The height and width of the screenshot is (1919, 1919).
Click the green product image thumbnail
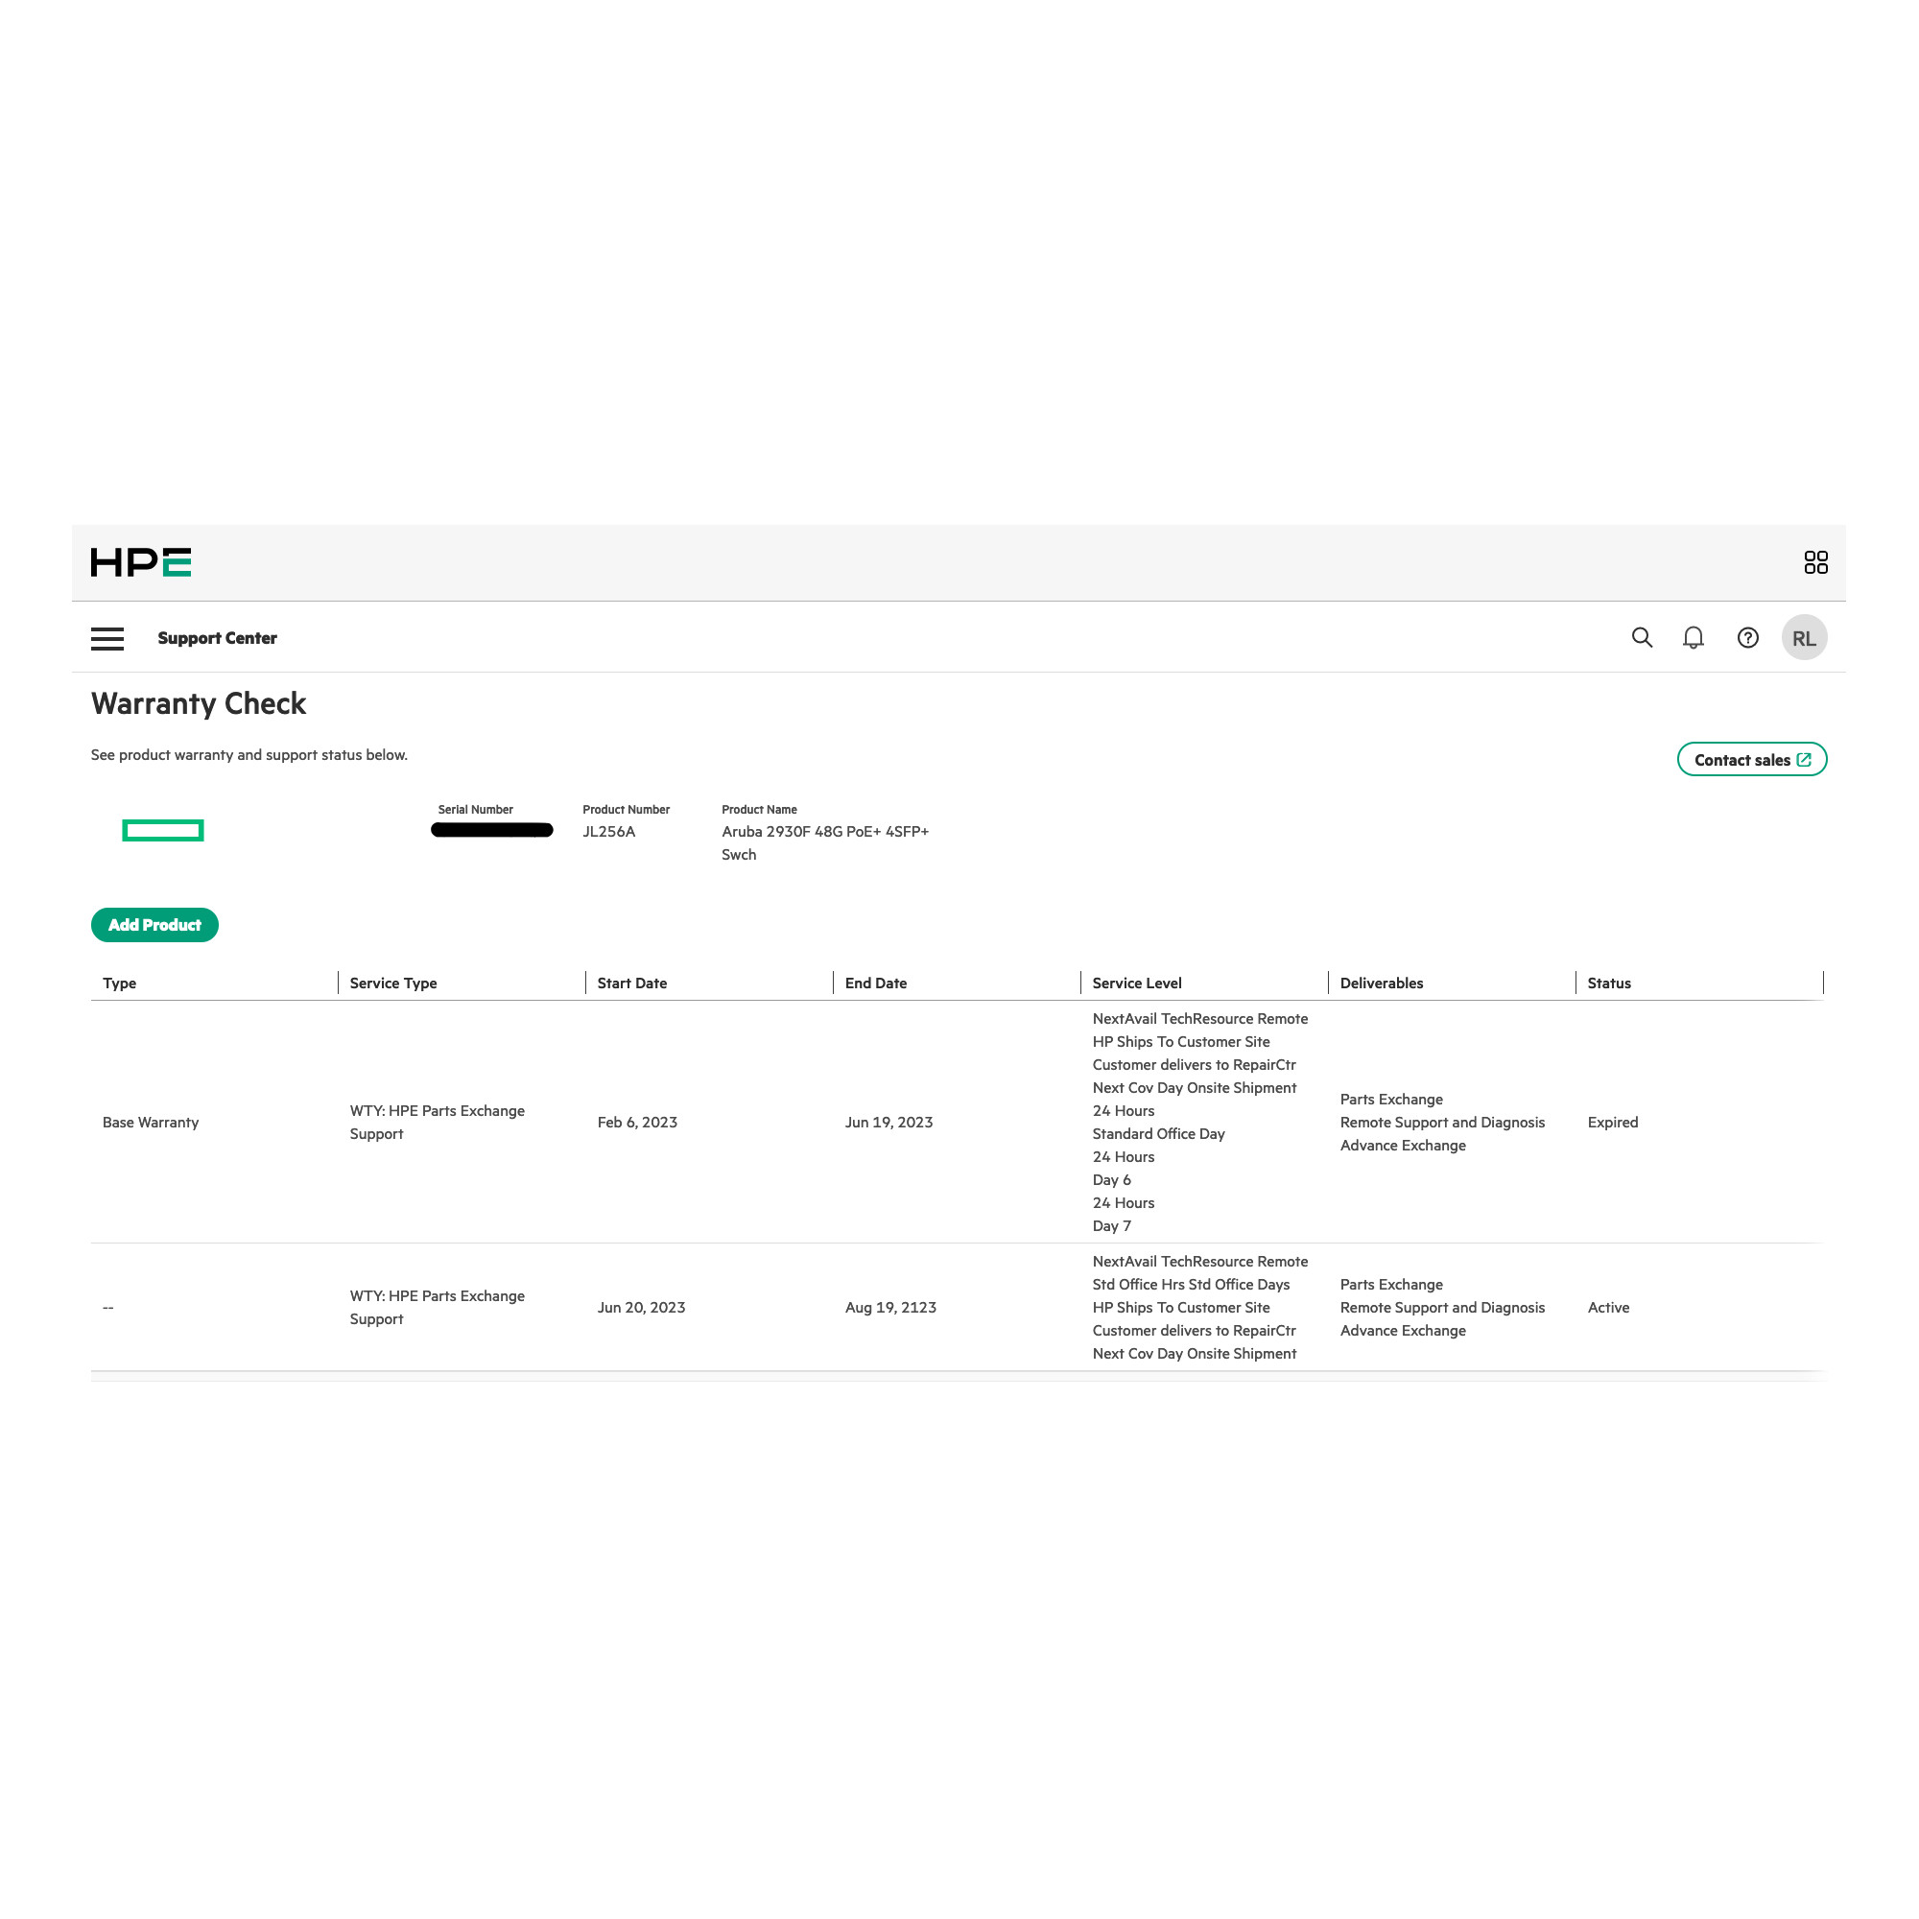pos(163,830)
